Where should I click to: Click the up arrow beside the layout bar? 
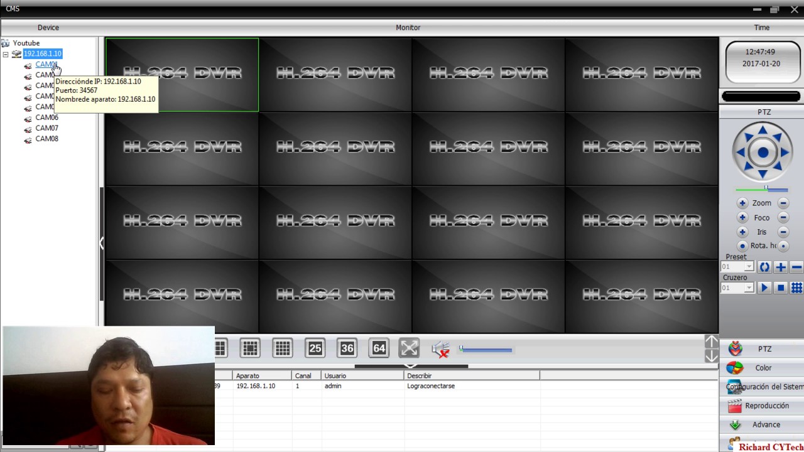(x=711, y=342)
